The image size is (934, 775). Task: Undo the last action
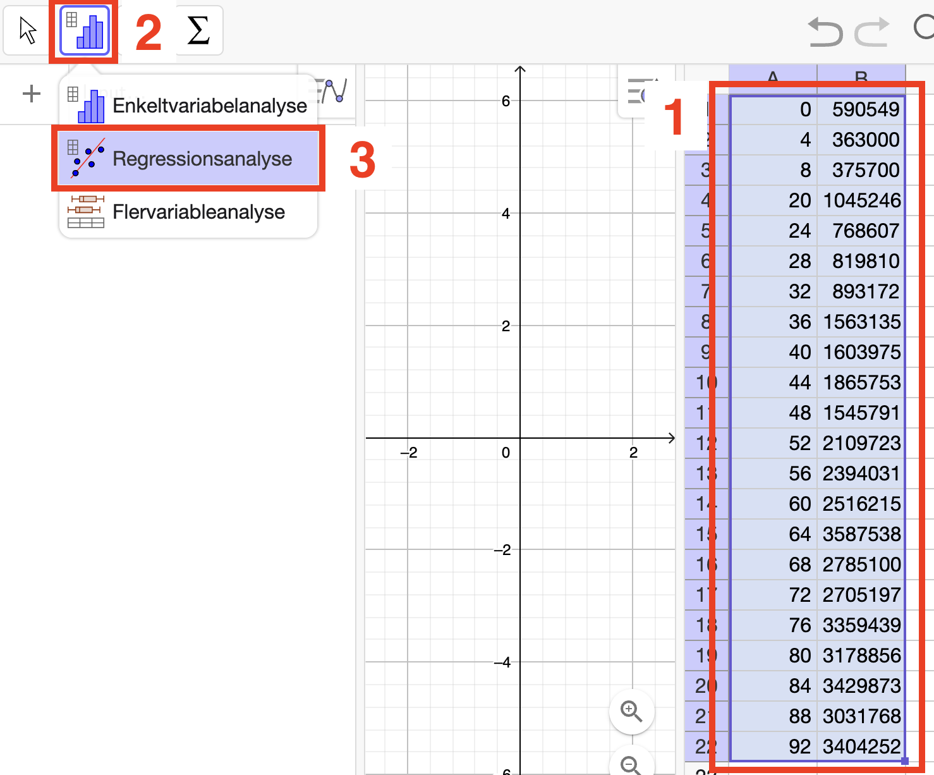tap(825, 32)
